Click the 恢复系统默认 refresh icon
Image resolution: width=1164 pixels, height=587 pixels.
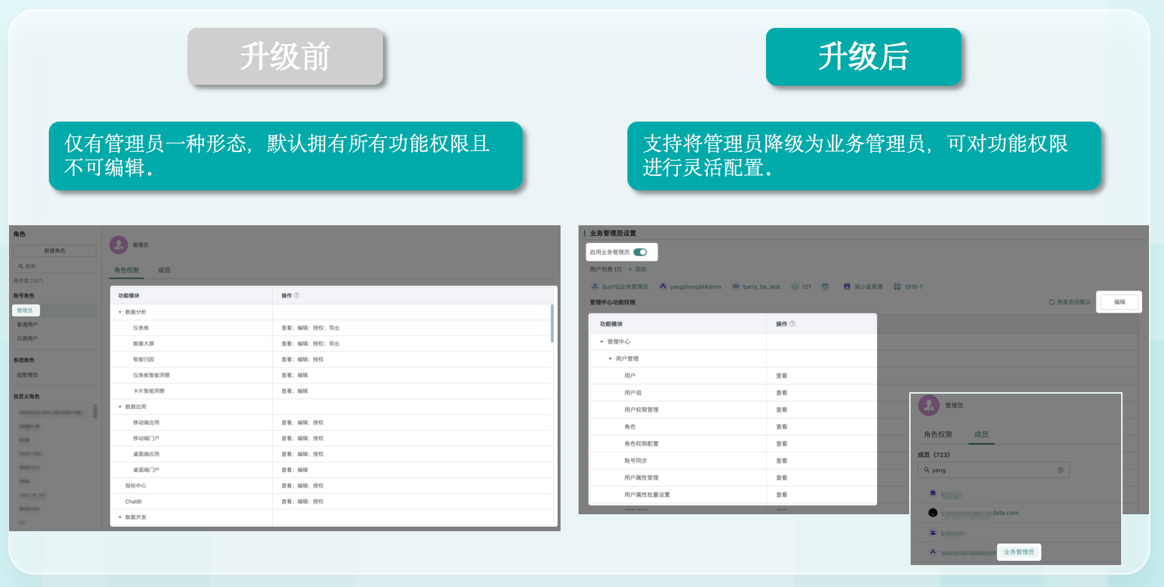pos(1051,302)
